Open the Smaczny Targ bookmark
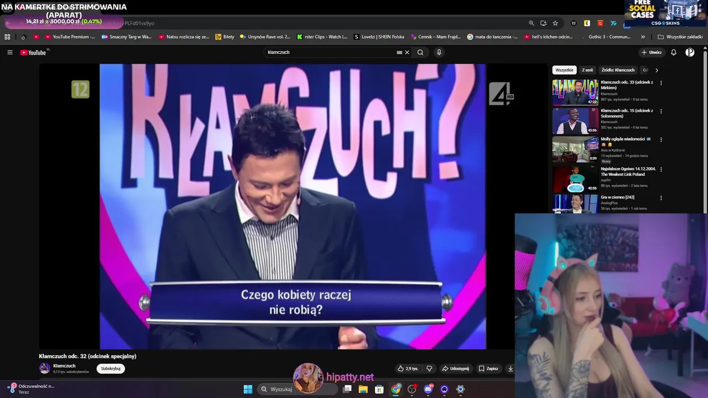 coord(126,37)
